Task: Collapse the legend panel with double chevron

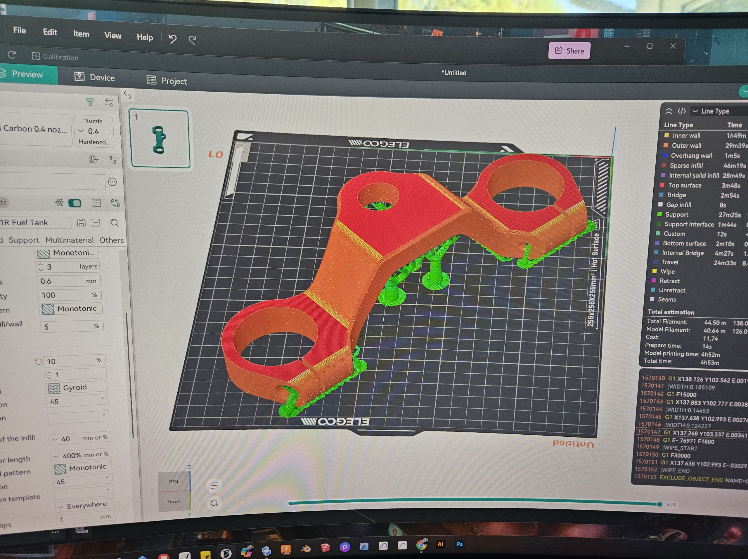Action: pyautogui.click(x=669, y=111)
